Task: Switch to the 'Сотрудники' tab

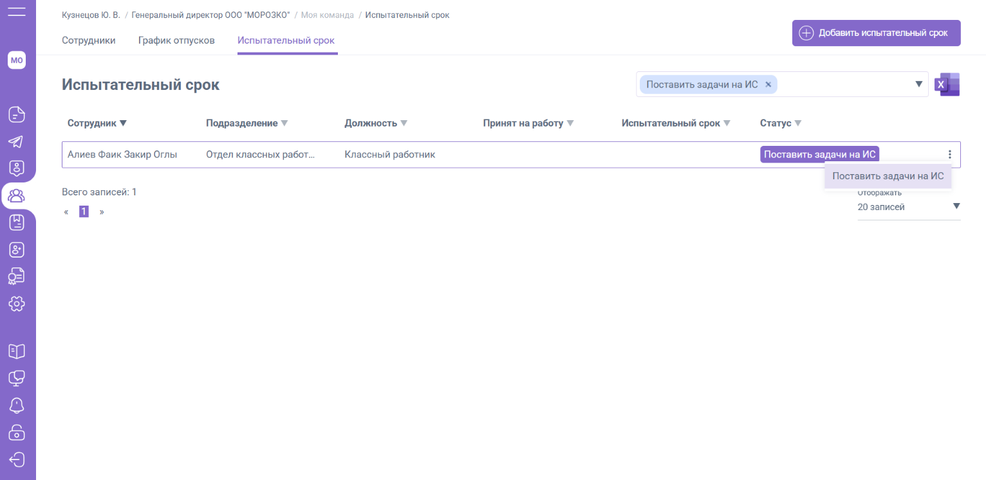Action: coord(89,40)
